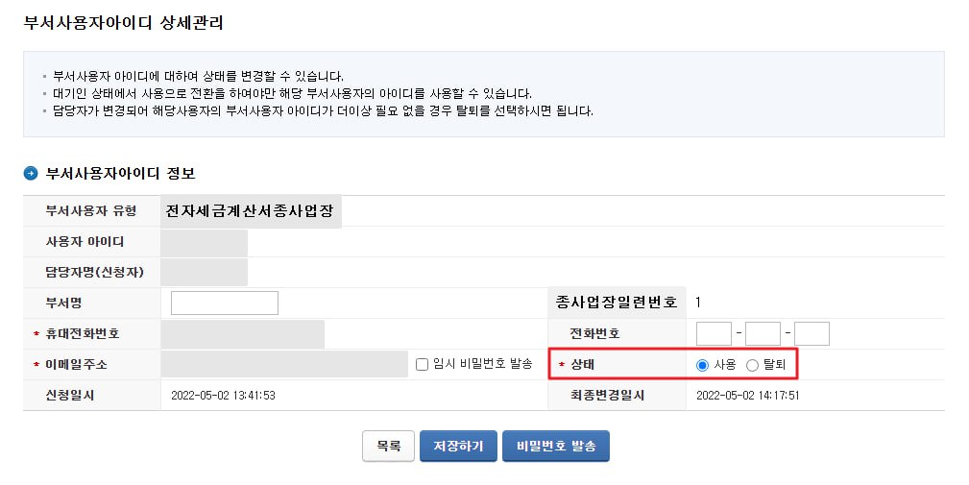969x485 pixels.
Task: Select the 탈퇴 status radio button
Action: click(x=752, y=365)
